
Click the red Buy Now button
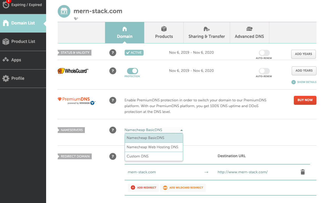pyautogui.click(x=305, y=100)
